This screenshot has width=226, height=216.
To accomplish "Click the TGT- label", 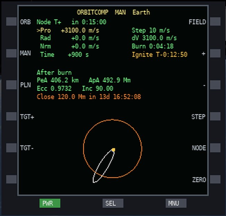I will [27, 148].
